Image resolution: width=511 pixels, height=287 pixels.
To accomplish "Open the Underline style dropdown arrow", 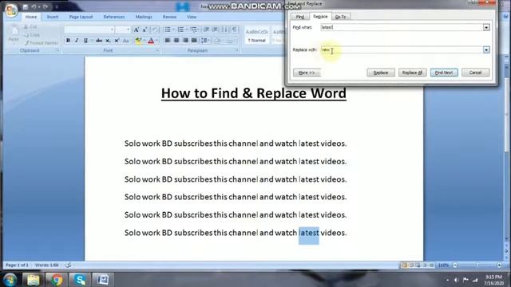I will tap(92, 41).
